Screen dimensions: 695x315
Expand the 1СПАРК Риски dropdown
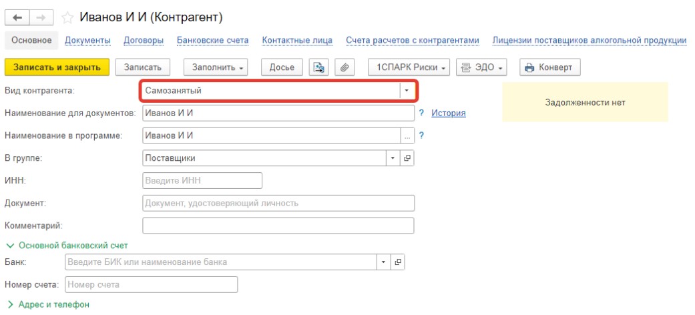410,67
